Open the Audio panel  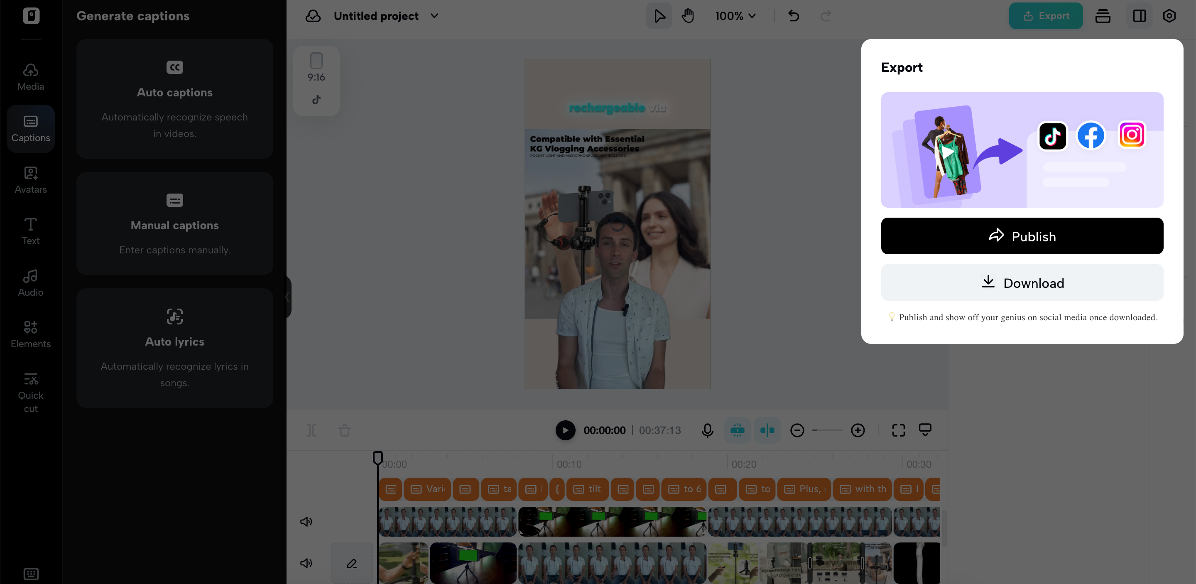coord(30,282)
